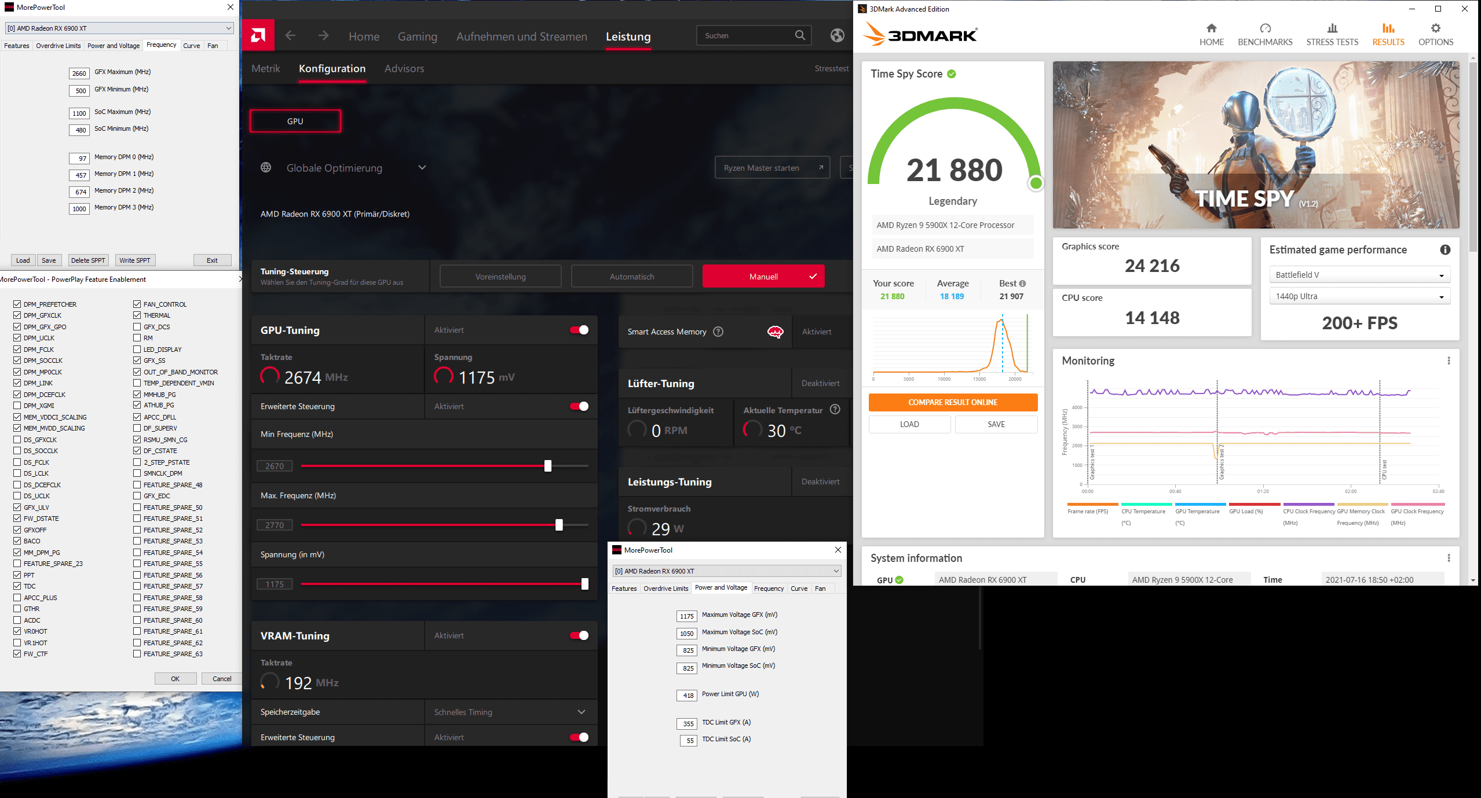Expand Globale Optimierung chevron

(x=422, y=168)
